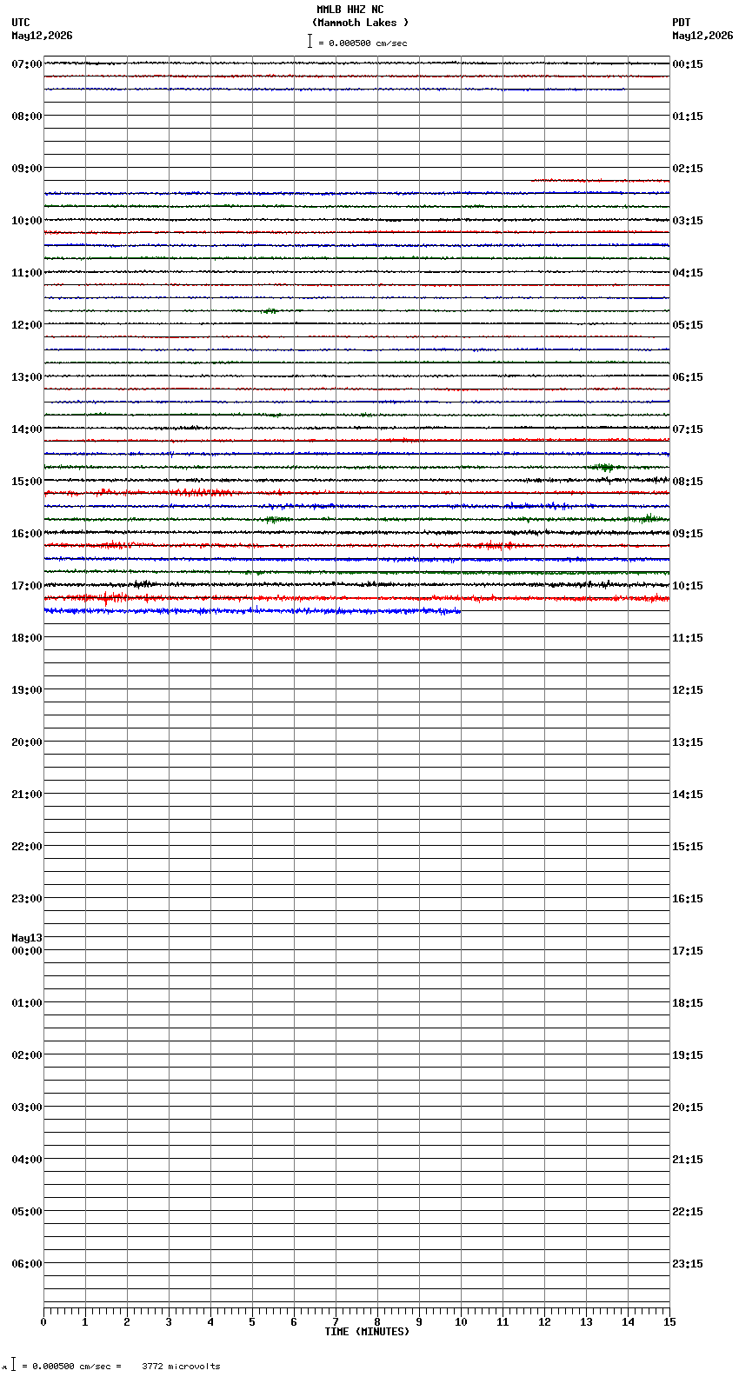Select the '22:00' UTC row label
The width and height of the screenshot is (739, 1377).
click(x=27, y=847)
